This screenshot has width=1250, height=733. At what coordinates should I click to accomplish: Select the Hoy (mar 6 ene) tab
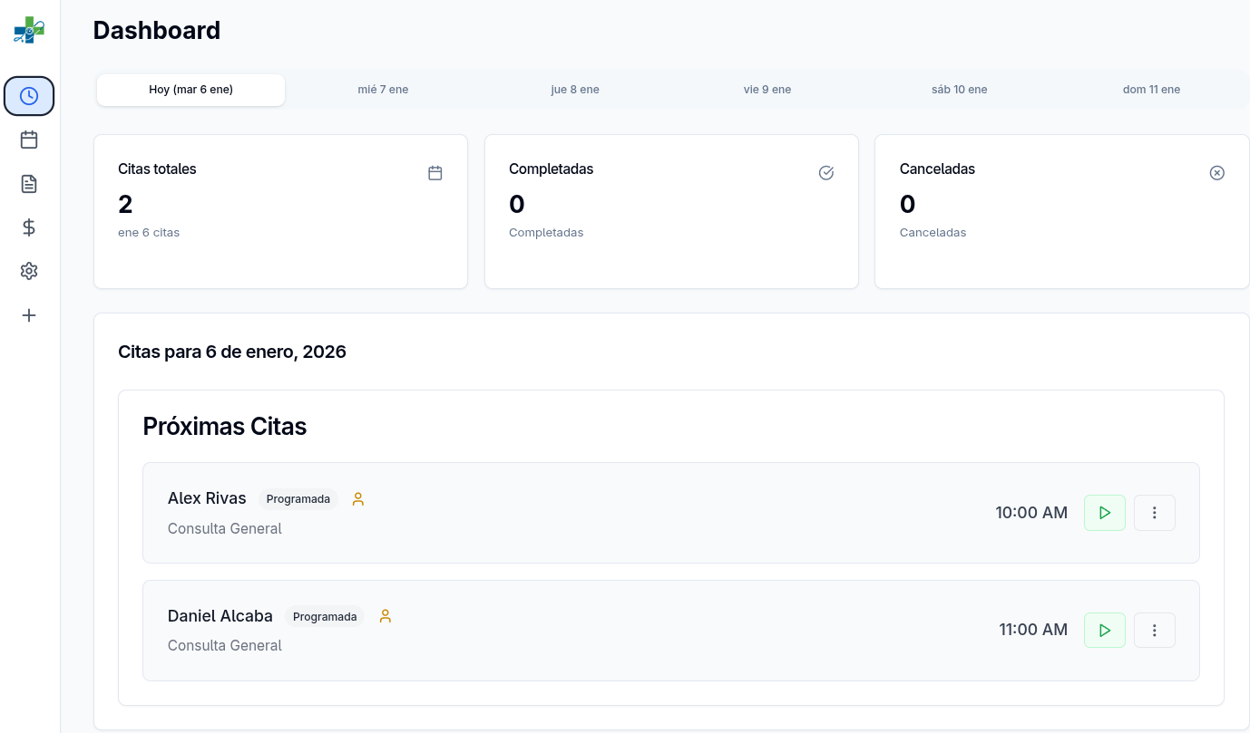point(190,90)
